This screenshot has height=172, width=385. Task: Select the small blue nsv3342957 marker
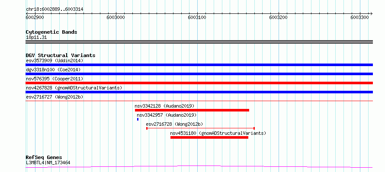(138, 119)
